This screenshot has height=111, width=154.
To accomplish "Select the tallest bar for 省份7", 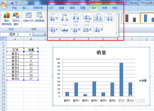I will click(x=121, y=80).
